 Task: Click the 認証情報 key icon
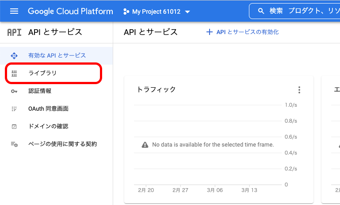point(14,91)
